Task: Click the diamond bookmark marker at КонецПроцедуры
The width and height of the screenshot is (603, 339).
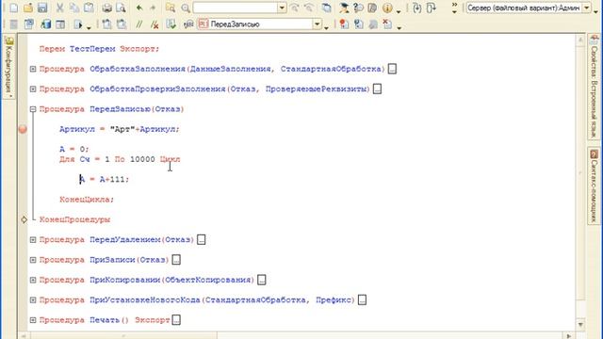Action: click(24, 219)
